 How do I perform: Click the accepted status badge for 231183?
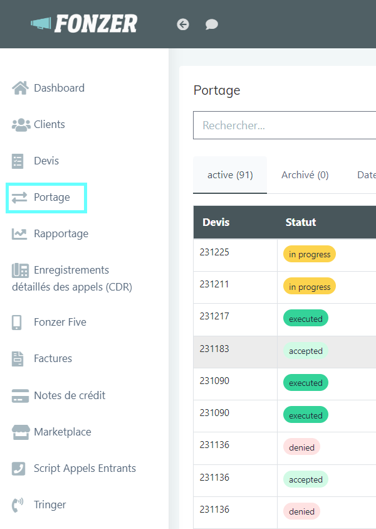pos(306,351)
